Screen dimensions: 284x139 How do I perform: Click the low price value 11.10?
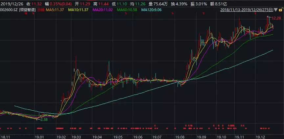pos(122,4)
